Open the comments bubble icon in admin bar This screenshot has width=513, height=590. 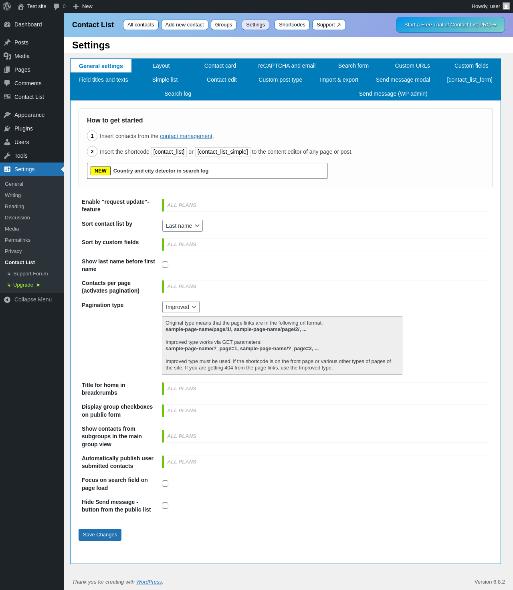[x=56, y=6]
